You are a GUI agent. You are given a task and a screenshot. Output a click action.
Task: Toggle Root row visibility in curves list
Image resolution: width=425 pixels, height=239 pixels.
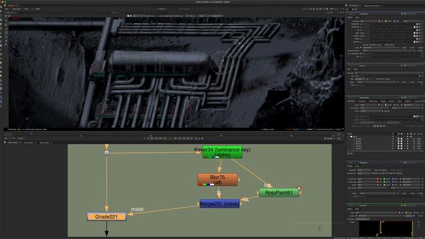click(x=392, y=137)
